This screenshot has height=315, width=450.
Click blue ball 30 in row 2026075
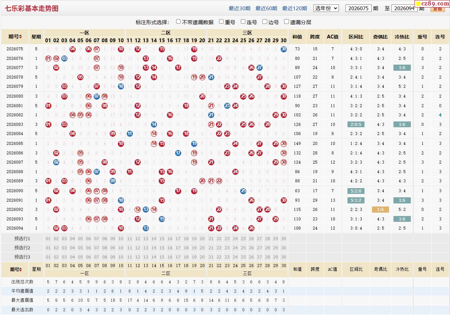tap(283, 49)
